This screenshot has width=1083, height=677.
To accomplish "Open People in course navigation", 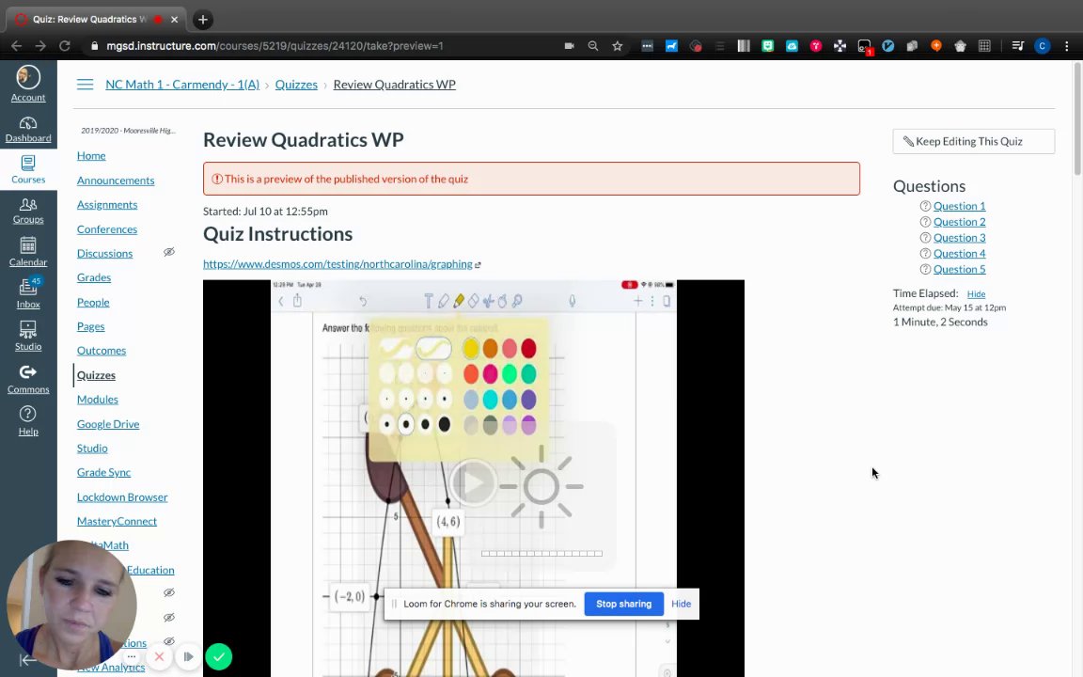I will coord(93,302).
